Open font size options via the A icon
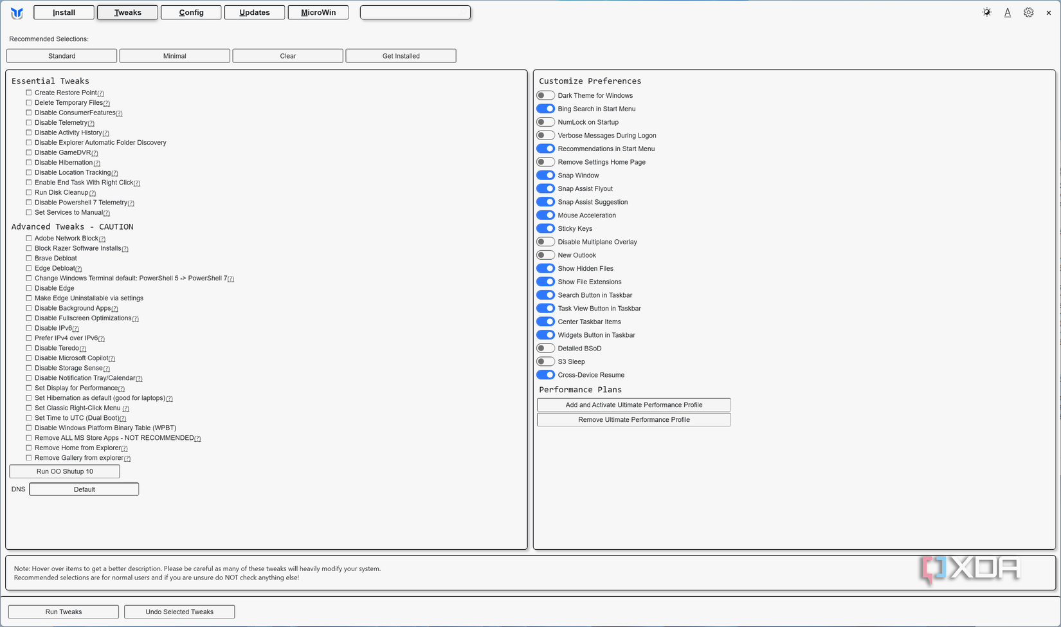The image size is (1061, 627). pyautogui.click(x=1007, y=12)
